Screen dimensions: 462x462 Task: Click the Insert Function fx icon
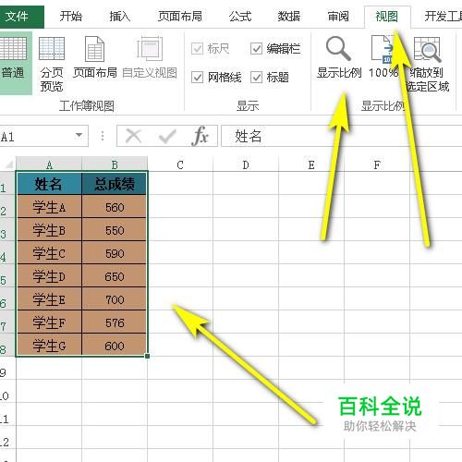[200, 136]
